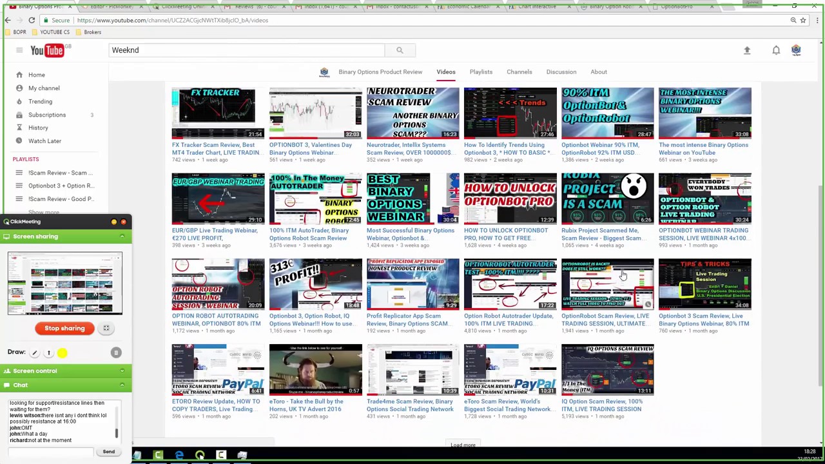Clear drawings with the trash icon
This screenshot has height=464, width=825.
(x=116, y=353)
